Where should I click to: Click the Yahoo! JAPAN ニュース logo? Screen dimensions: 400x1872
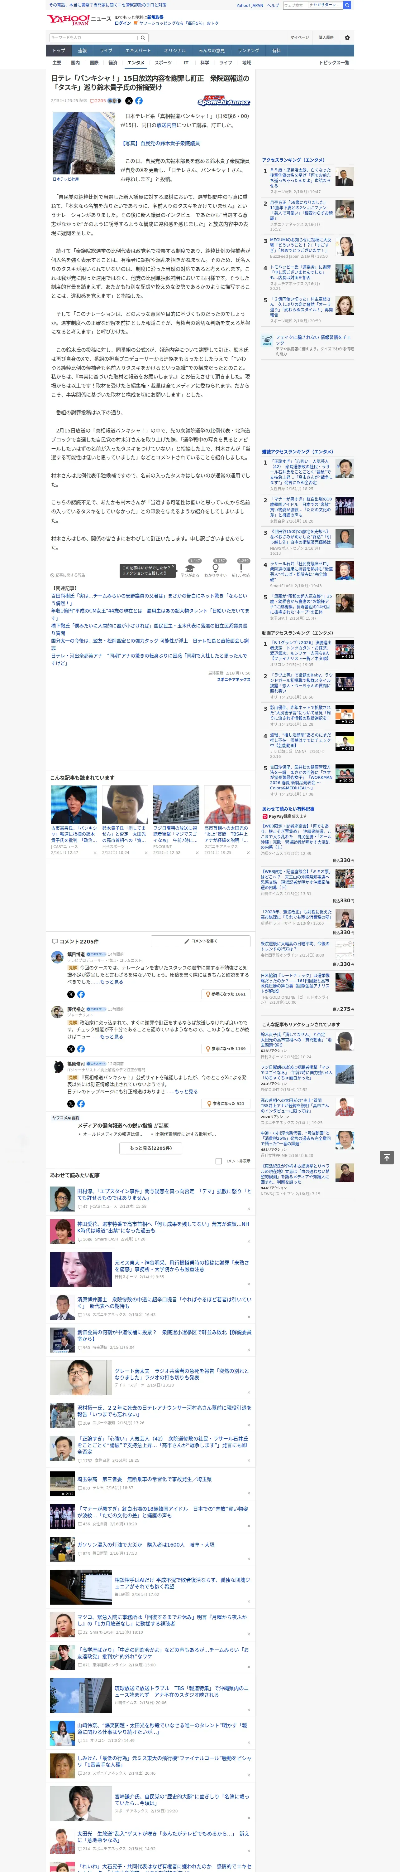coord(80,20)
